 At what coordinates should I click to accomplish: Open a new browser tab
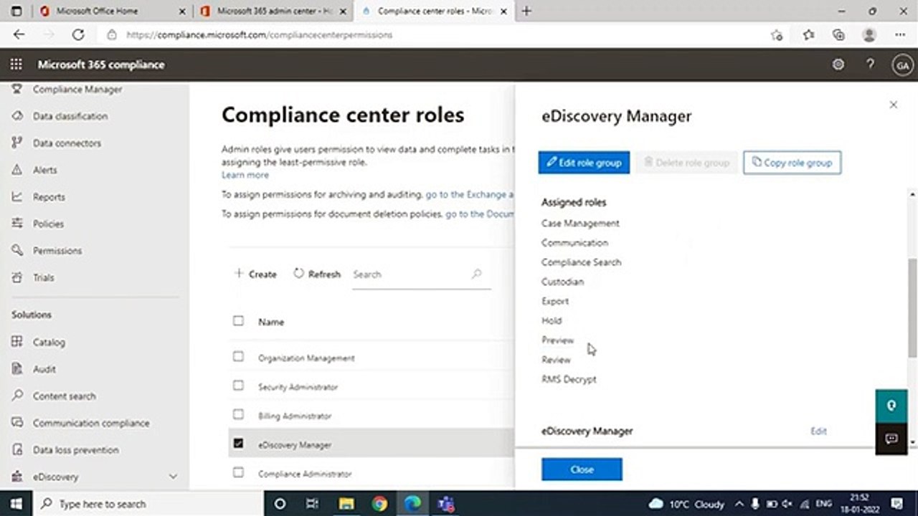(x=527, y=11)
